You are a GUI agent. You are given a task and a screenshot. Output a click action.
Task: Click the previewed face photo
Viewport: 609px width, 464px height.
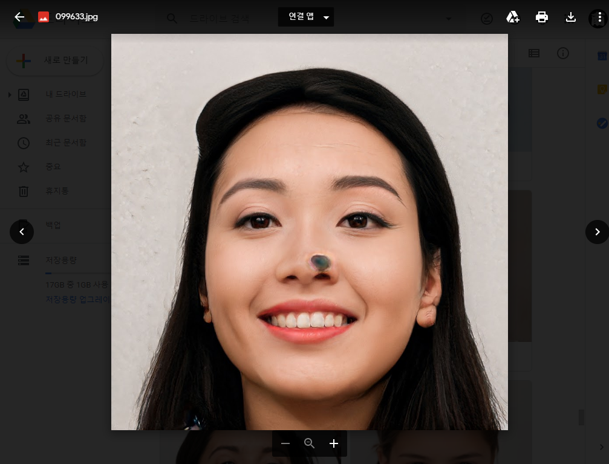click(309, 231)
